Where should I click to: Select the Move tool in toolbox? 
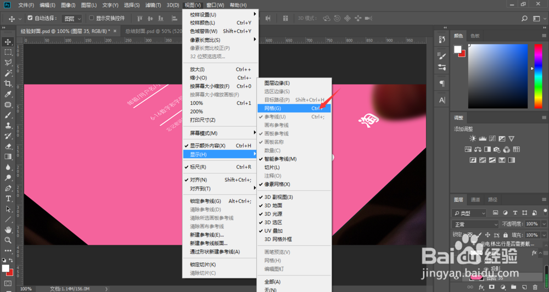(x=8, y=42)
